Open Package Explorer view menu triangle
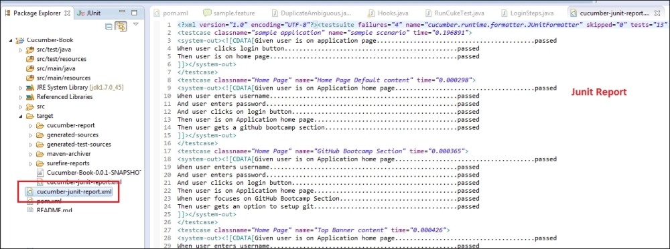Viewport: 670px width, 249px height. (136, 24)
